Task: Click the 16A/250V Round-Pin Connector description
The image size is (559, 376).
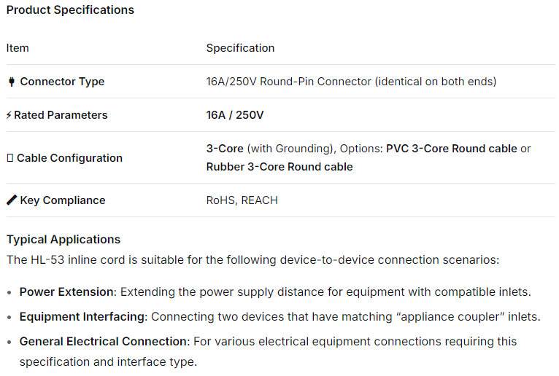Action: 351,82
